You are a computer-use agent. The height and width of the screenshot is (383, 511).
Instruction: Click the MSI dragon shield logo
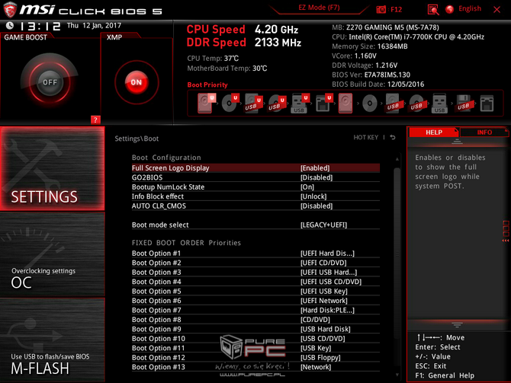[10, 9]
